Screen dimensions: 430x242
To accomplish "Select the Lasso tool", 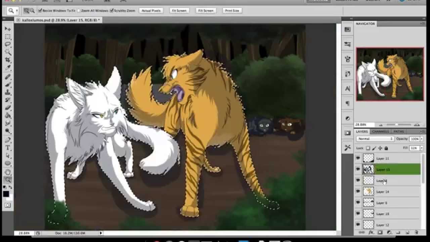I will [x=8, y=44].
